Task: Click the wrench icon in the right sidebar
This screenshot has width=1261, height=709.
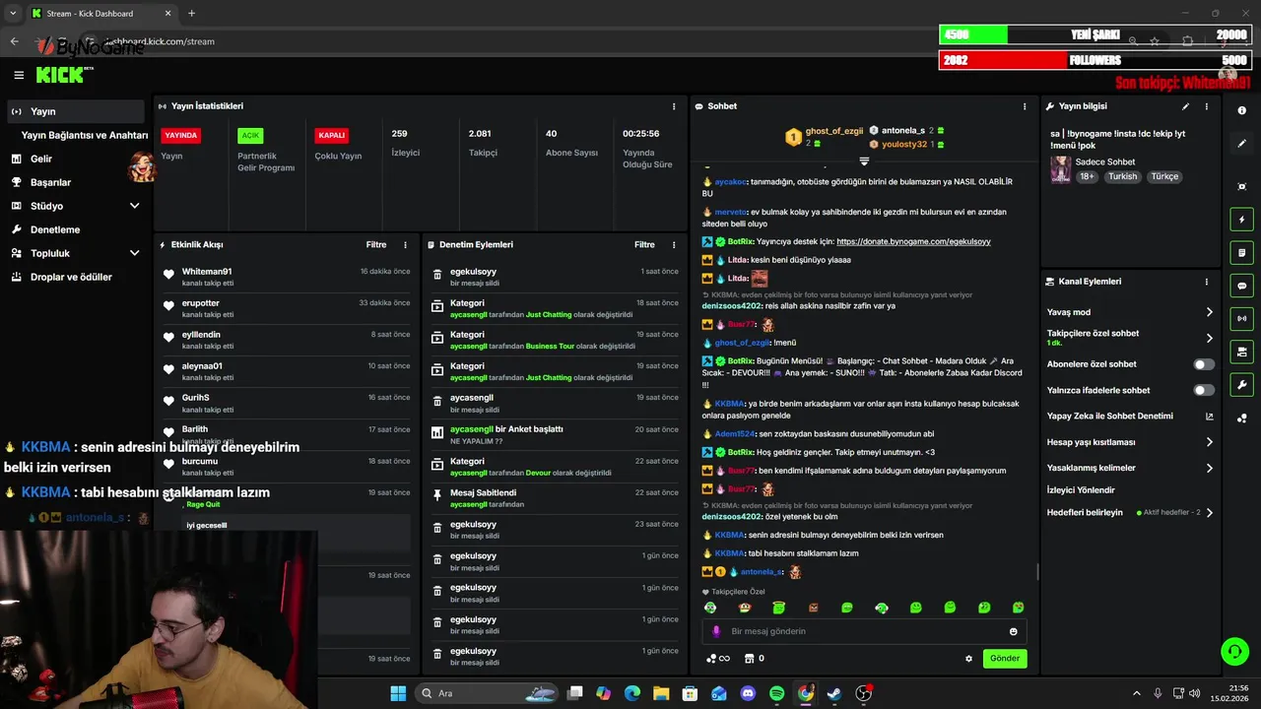Action: [x=1241, y=385]
